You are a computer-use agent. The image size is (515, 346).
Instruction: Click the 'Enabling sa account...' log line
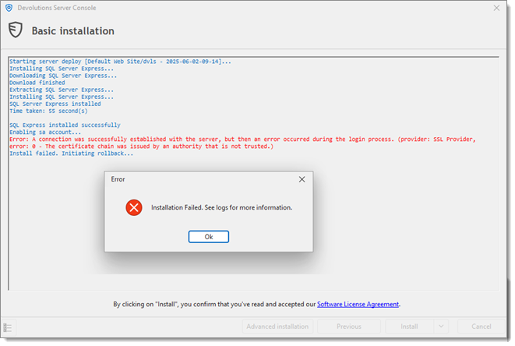[45, 132]
